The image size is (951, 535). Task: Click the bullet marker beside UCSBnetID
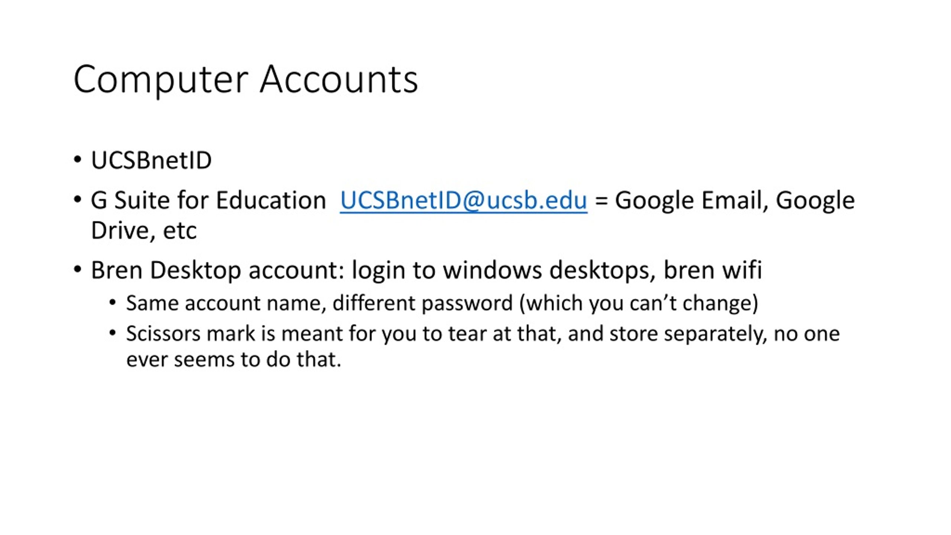pyautogui.click(x=77, y=160)
